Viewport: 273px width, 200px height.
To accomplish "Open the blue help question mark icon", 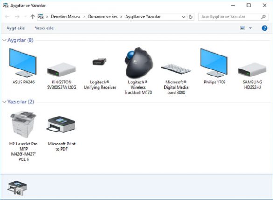I will coord(265,28).
